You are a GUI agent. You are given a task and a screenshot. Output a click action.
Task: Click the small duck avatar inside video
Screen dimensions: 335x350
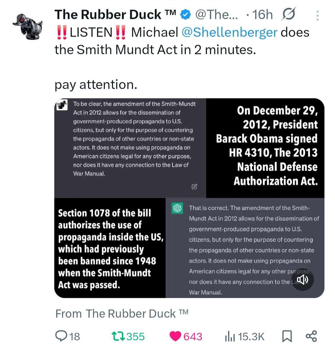[62, 105]
